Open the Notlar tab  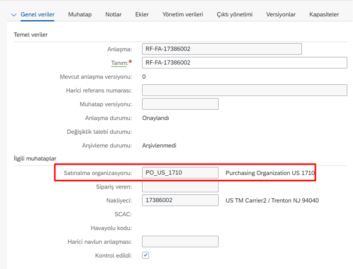click(113, 14)
